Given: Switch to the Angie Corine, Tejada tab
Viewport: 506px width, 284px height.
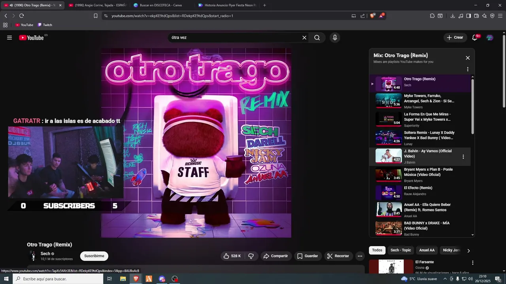Looking at the screenshot, I should click(97, 5).
